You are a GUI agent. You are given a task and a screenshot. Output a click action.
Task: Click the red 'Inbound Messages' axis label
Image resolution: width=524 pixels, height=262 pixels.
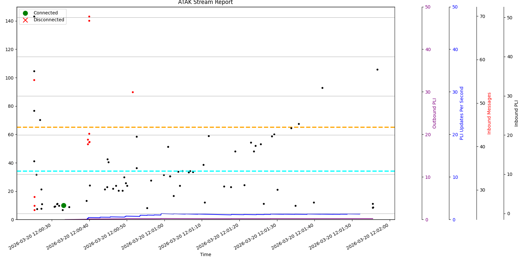click(x=489, y=113)
